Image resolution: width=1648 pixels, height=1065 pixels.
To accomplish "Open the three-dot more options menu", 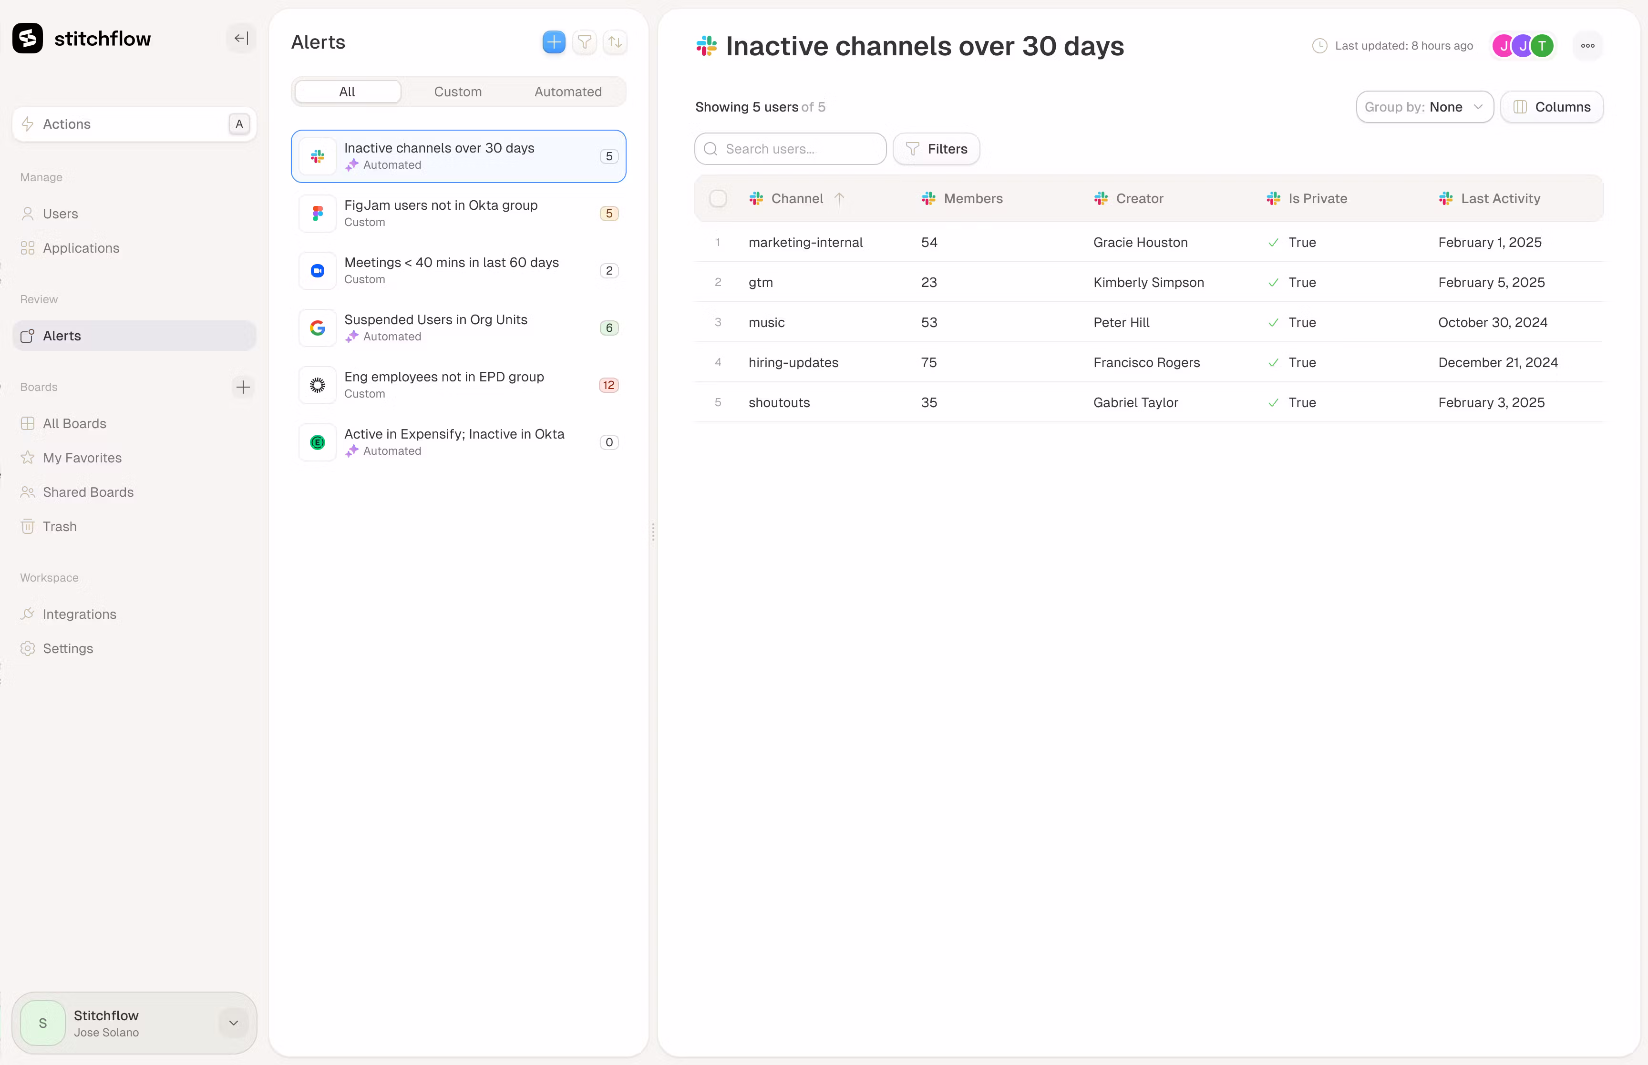I will tap(1587, 46).
